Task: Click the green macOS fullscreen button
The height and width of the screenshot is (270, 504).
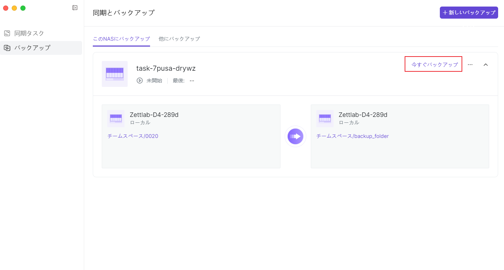Action: point(23,8)
